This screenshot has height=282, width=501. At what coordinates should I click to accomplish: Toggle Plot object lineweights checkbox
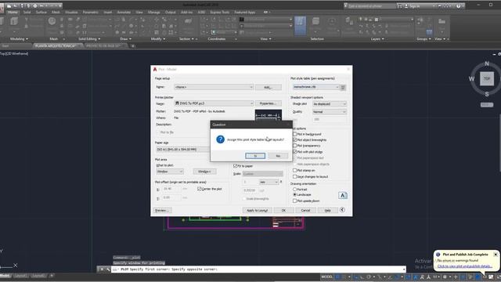[295, 140]
